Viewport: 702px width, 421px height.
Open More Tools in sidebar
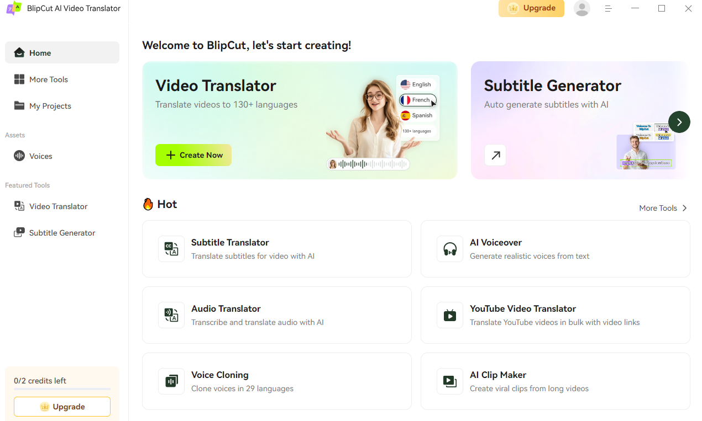click(x=62, y=79)
